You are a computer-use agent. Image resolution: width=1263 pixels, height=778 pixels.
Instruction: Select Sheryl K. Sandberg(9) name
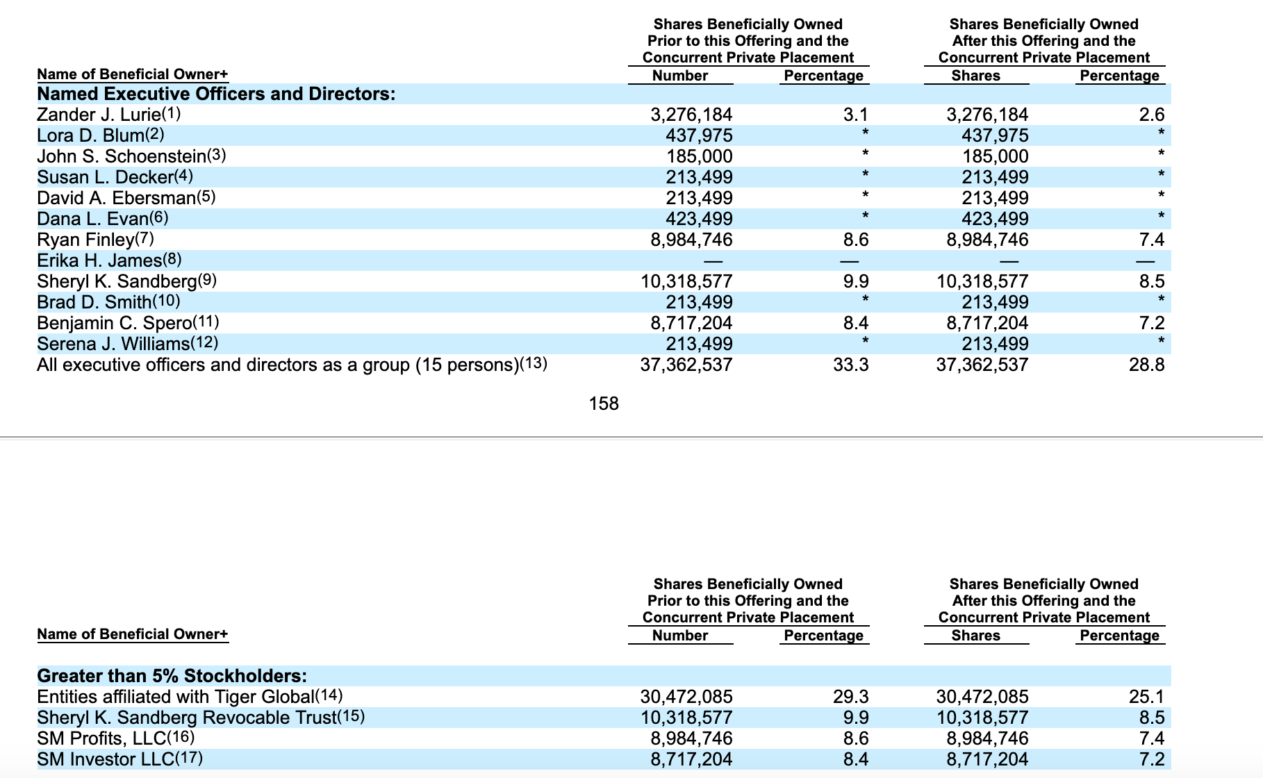click(x=127, y=281)
